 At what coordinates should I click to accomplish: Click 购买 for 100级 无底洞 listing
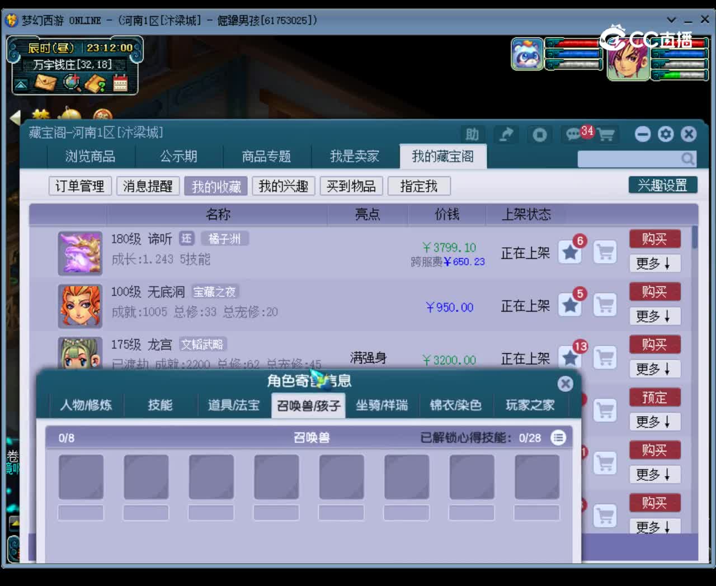(x=654, y=291)
